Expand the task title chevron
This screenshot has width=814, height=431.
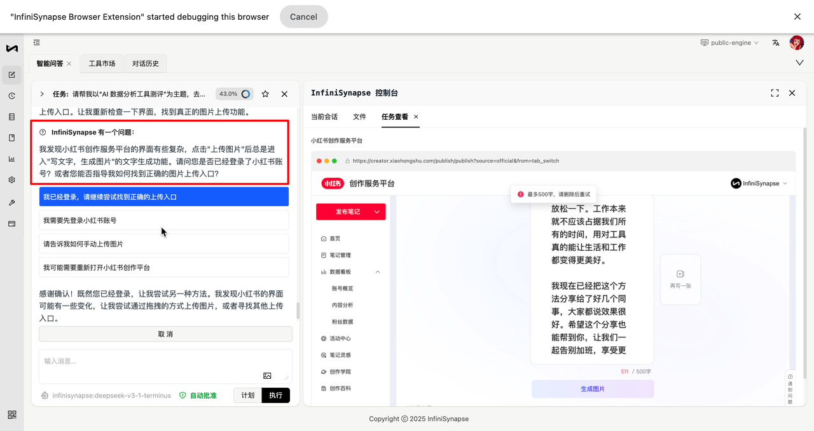[42, 94]
